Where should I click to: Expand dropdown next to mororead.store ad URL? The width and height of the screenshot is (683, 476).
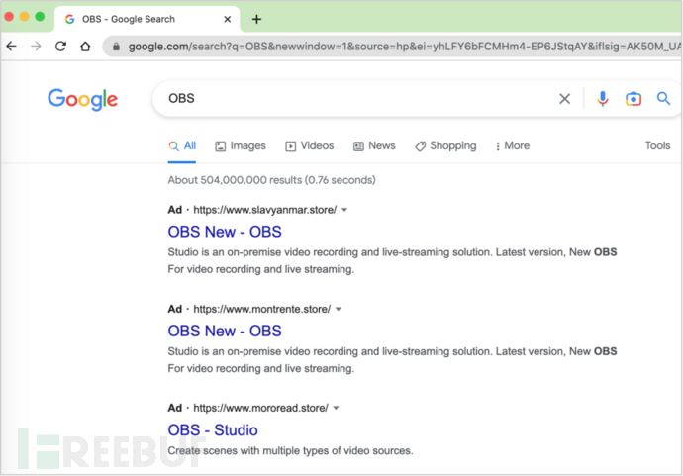pyautogui.click(x=336, y=408)
